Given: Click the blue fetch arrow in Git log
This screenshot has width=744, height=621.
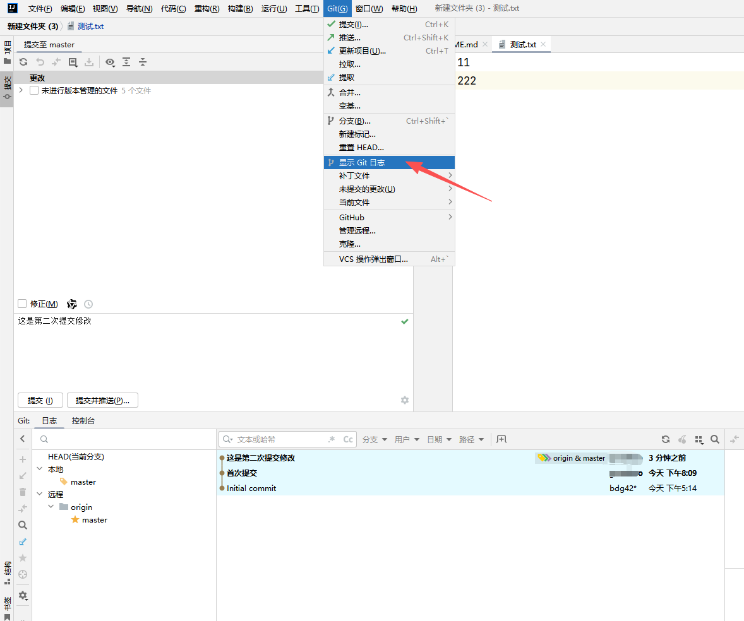Looking at the screenshot, I should [22, 541].
